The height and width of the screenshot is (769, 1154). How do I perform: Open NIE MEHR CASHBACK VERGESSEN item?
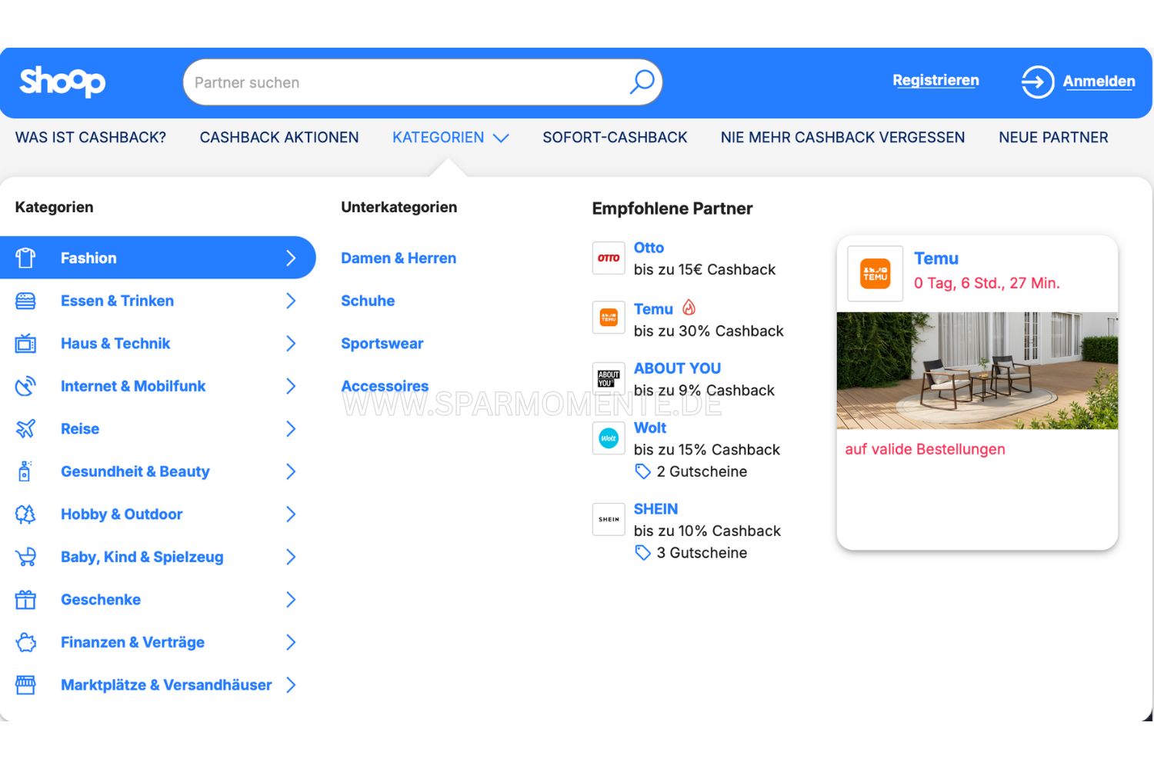[x=842, y=138]
